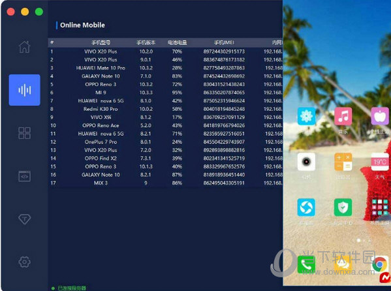Launch the blue swirl browser app
The width and height of the screenshot is (391, 291).
click(x=306, y=207)
